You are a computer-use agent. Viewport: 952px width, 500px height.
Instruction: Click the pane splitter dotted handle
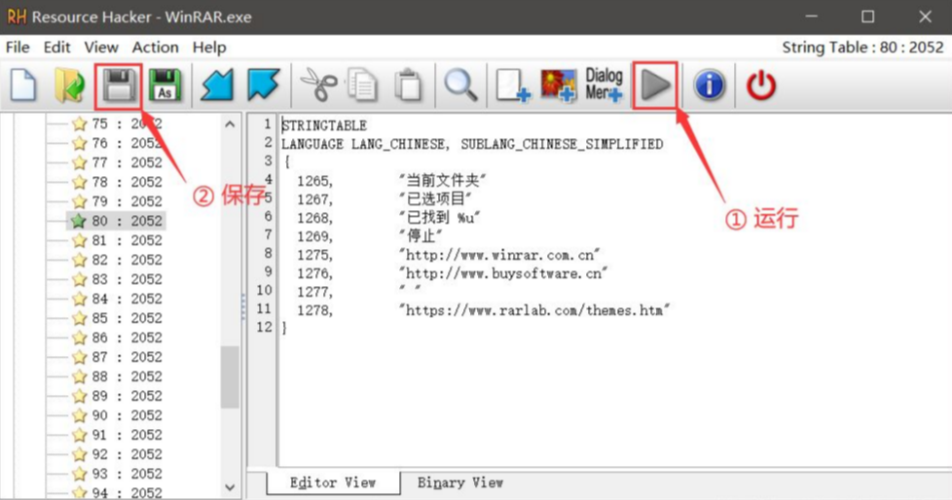pos(243,306)
